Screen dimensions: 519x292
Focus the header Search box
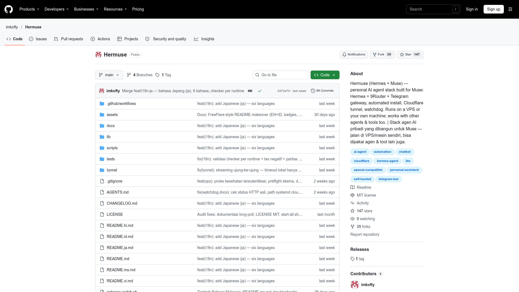tap(433, 9)
